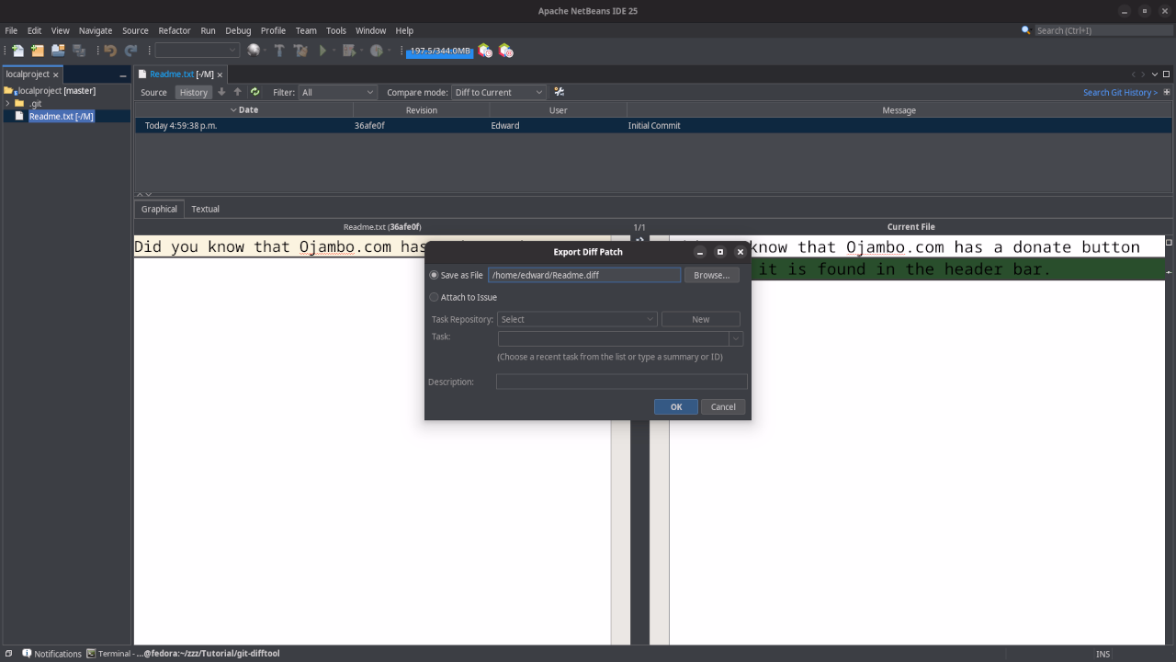Close the Readme.txt editor tab
This screenshot has height=662, width=1176.
coord(220,74)
